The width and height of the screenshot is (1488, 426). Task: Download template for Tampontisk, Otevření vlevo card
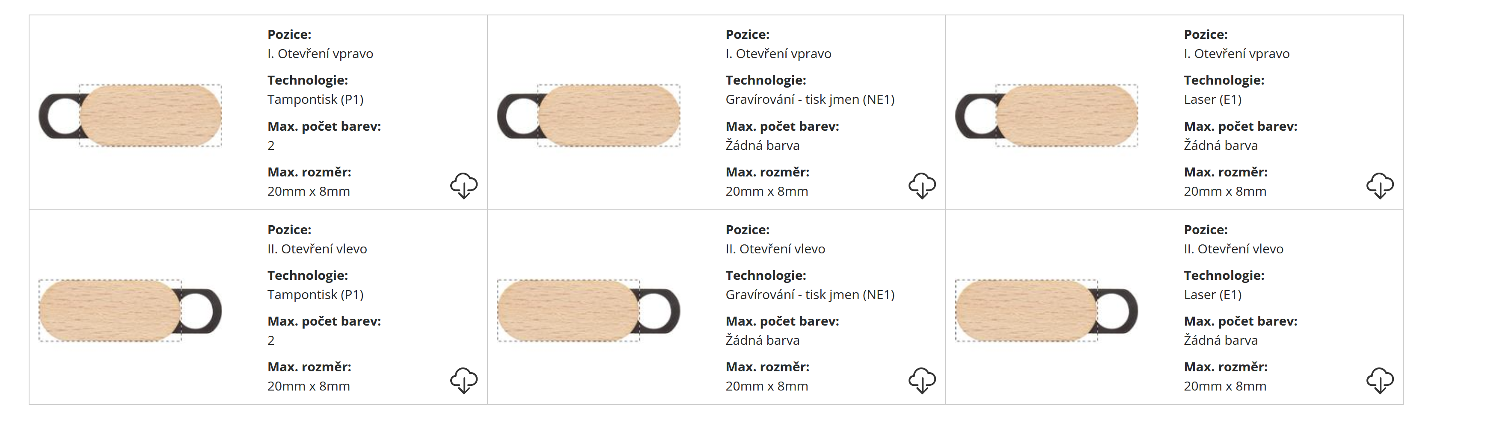tap(463, 380)
